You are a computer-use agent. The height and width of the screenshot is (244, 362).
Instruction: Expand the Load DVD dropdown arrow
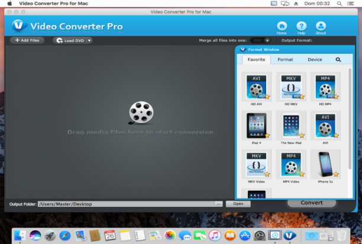tap(89, 40)
